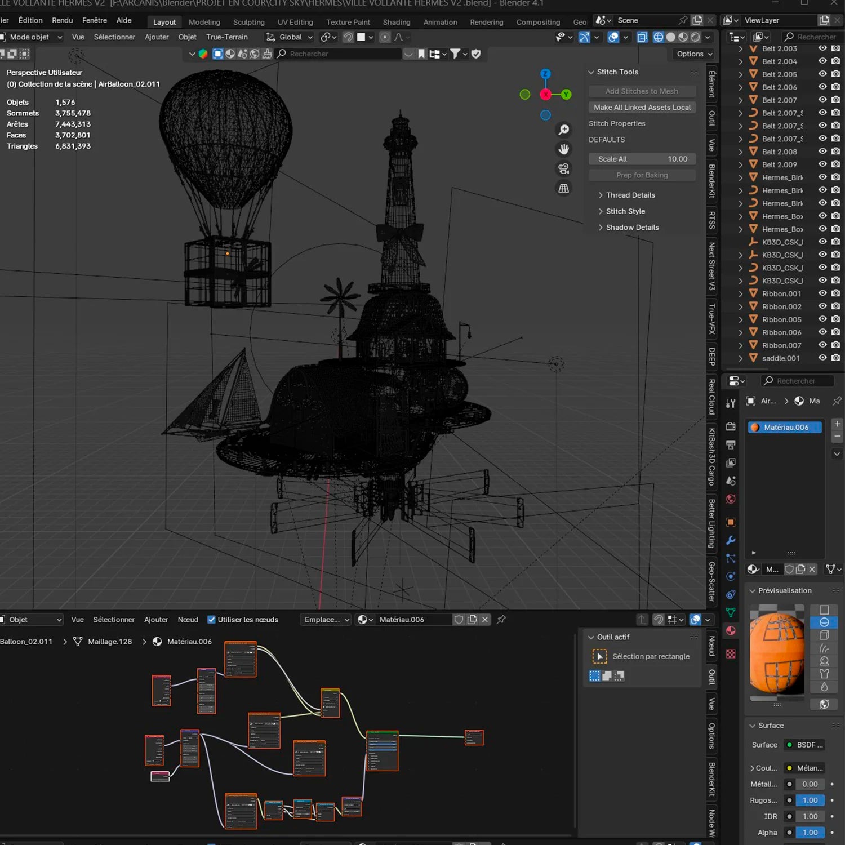Screen dimensions: 845x845
Task: Expand the Thread Details section
Action: (x=630, y=195)
